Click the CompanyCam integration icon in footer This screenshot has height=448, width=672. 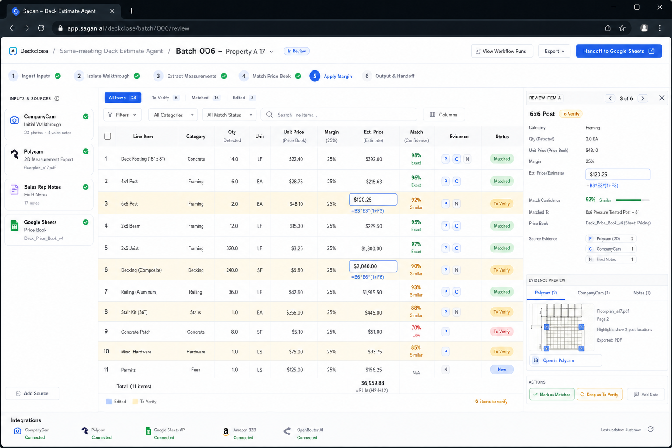[17, 431]
